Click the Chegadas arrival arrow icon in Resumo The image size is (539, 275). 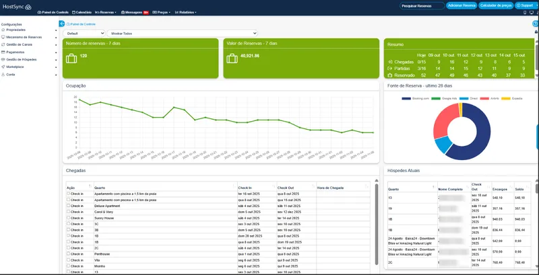coord(390,62)
